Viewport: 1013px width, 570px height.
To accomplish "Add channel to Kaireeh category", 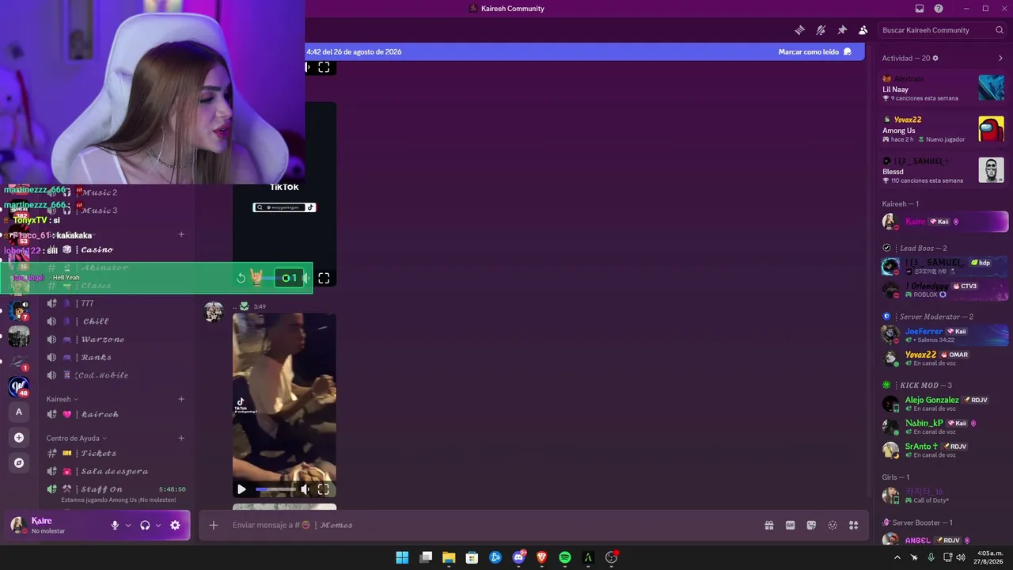I will pyautogui.click(x=181, y=399).
